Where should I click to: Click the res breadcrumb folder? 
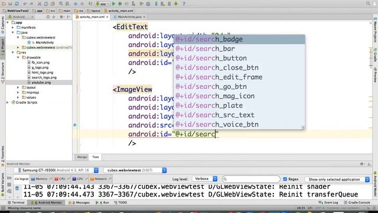79,11
